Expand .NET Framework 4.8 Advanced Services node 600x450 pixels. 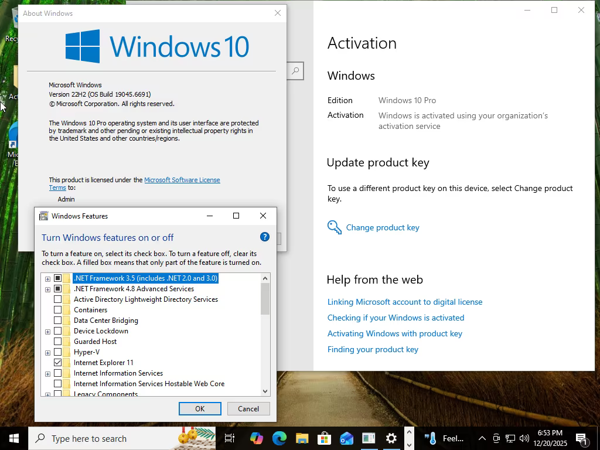coord(48,289)
